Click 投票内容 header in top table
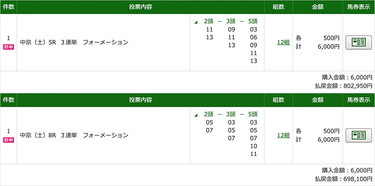The image size is (375, 186). tap(141, 7)
